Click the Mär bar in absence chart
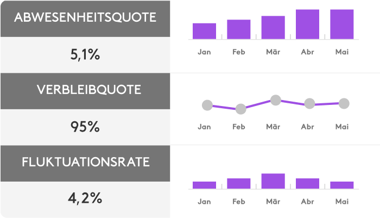Image resolution: width=380 pixels, height=218 pixels. [273, 28]
